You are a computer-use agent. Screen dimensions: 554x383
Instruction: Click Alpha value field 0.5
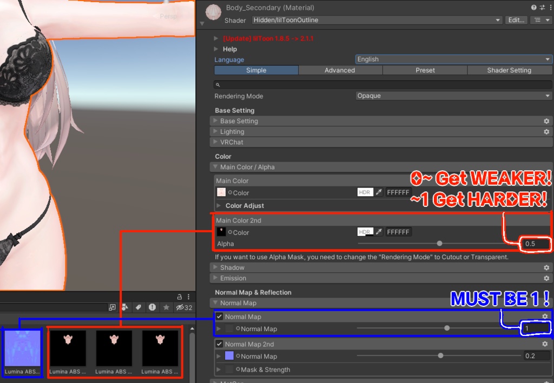click(x=536, y=244)
